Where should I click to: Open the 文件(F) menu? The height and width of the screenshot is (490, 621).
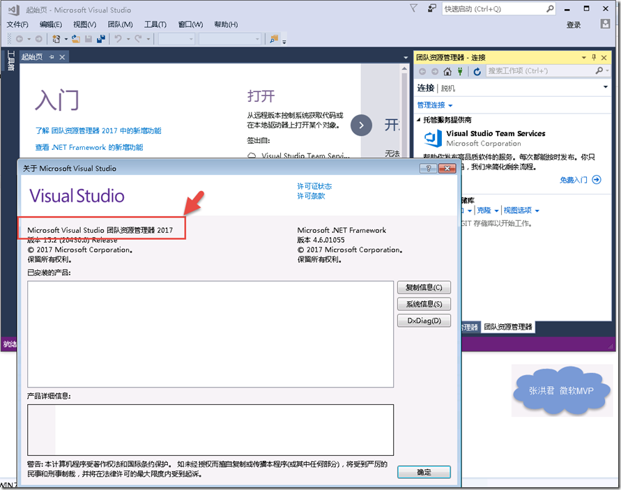(17, 24)
